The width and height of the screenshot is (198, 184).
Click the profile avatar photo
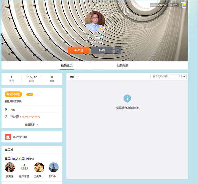pyautogui.click(x=95, y=21)
